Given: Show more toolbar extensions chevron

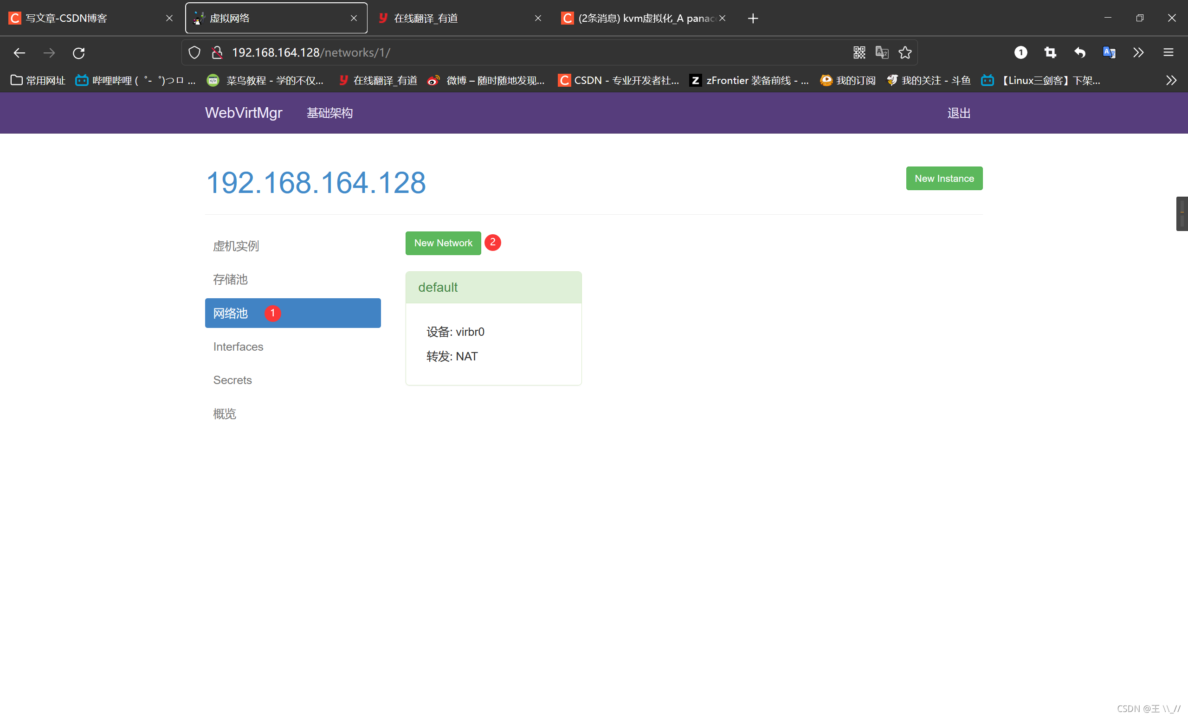Looking at the screenshot, I should 1138,52.
